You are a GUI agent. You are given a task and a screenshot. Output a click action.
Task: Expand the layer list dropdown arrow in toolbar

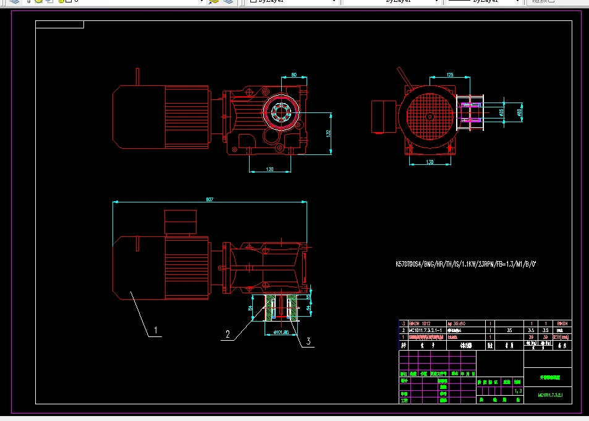click(x=201, y=1)
